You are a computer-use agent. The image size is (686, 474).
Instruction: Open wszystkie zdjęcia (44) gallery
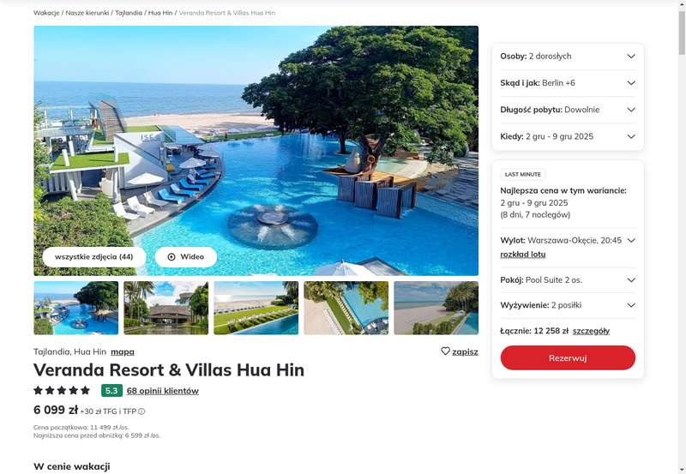tap(94, 257)
